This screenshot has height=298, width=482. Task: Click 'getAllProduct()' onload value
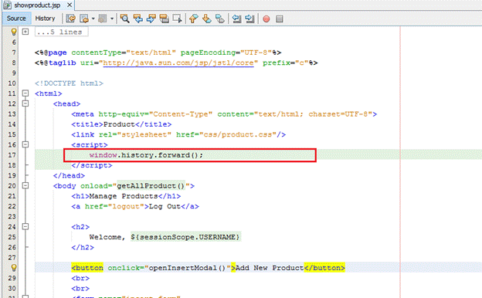coord(151,186)
